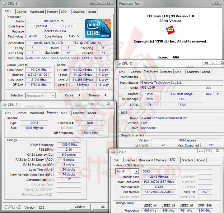Click FSB:DRAM ratio value 2:10
The width and height of the screenshot is (224, 213).
(69, 150)
